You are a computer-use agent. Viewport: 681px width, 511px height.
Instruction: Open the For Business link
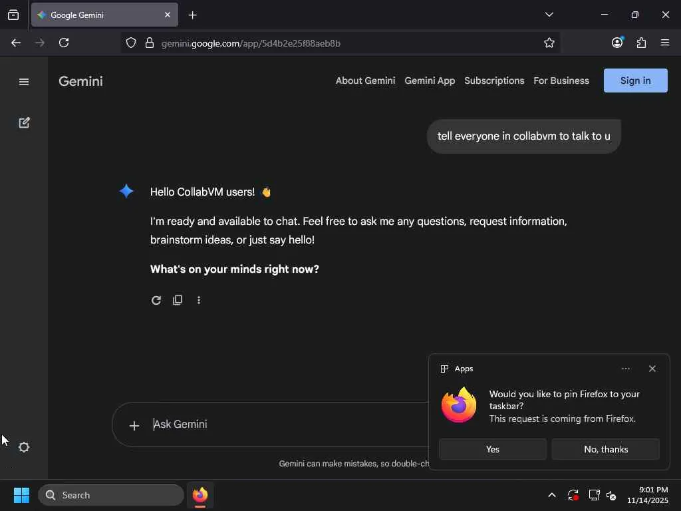561,81
